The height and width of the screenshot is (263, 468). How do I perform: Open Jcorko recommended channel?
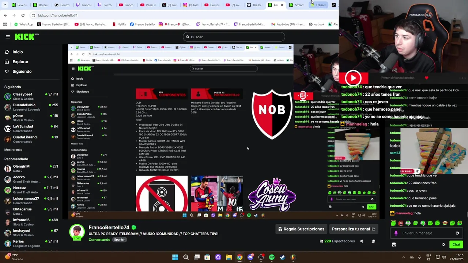click(31, 179)
